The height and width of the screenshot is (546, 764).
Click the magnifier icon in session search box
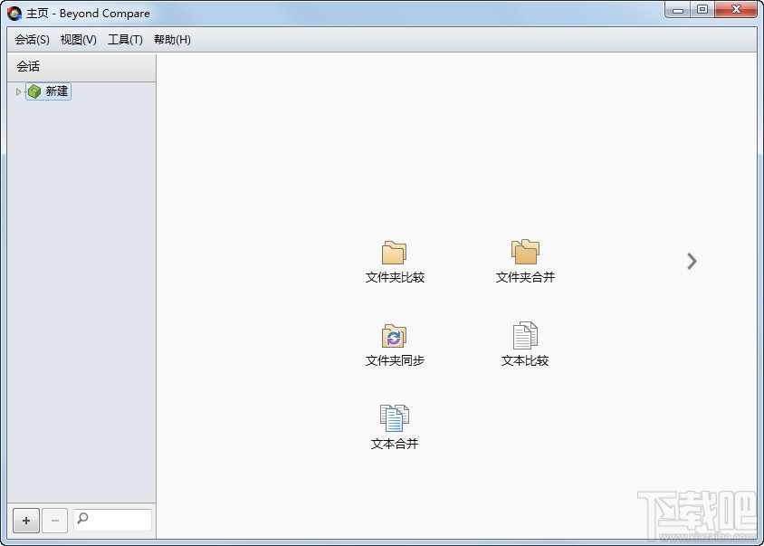83,518
